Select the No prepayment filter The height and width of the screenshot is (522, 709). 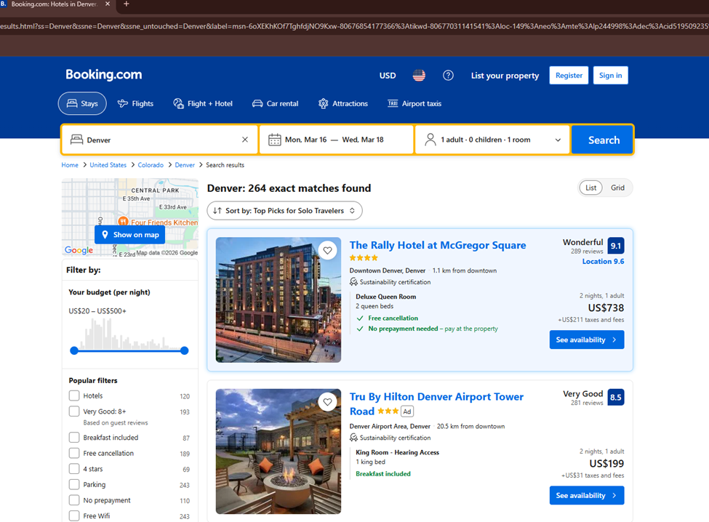74,500
